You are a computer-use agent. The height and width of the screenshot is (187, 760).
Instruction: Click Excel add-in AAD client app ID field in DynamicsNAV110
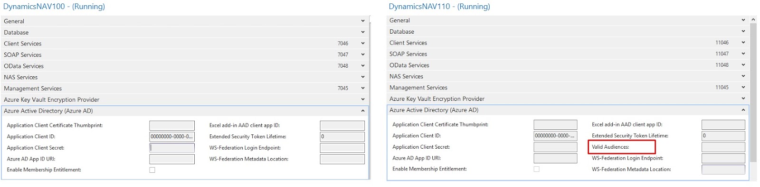(x=723, y=125)
